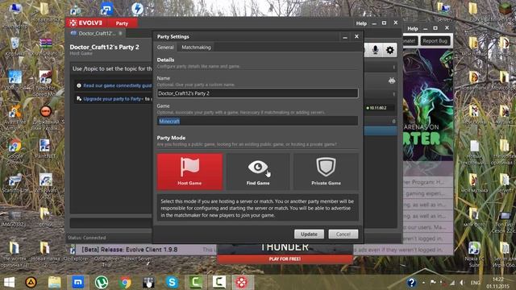This screenshot has height=290, width=516.
Task: Open the volume speaker tray icon
Action: coord(462,283)
